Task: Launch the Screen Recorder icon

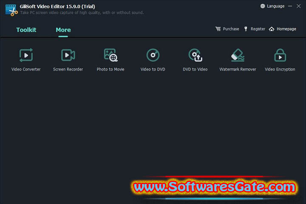Action: point(68,55)
